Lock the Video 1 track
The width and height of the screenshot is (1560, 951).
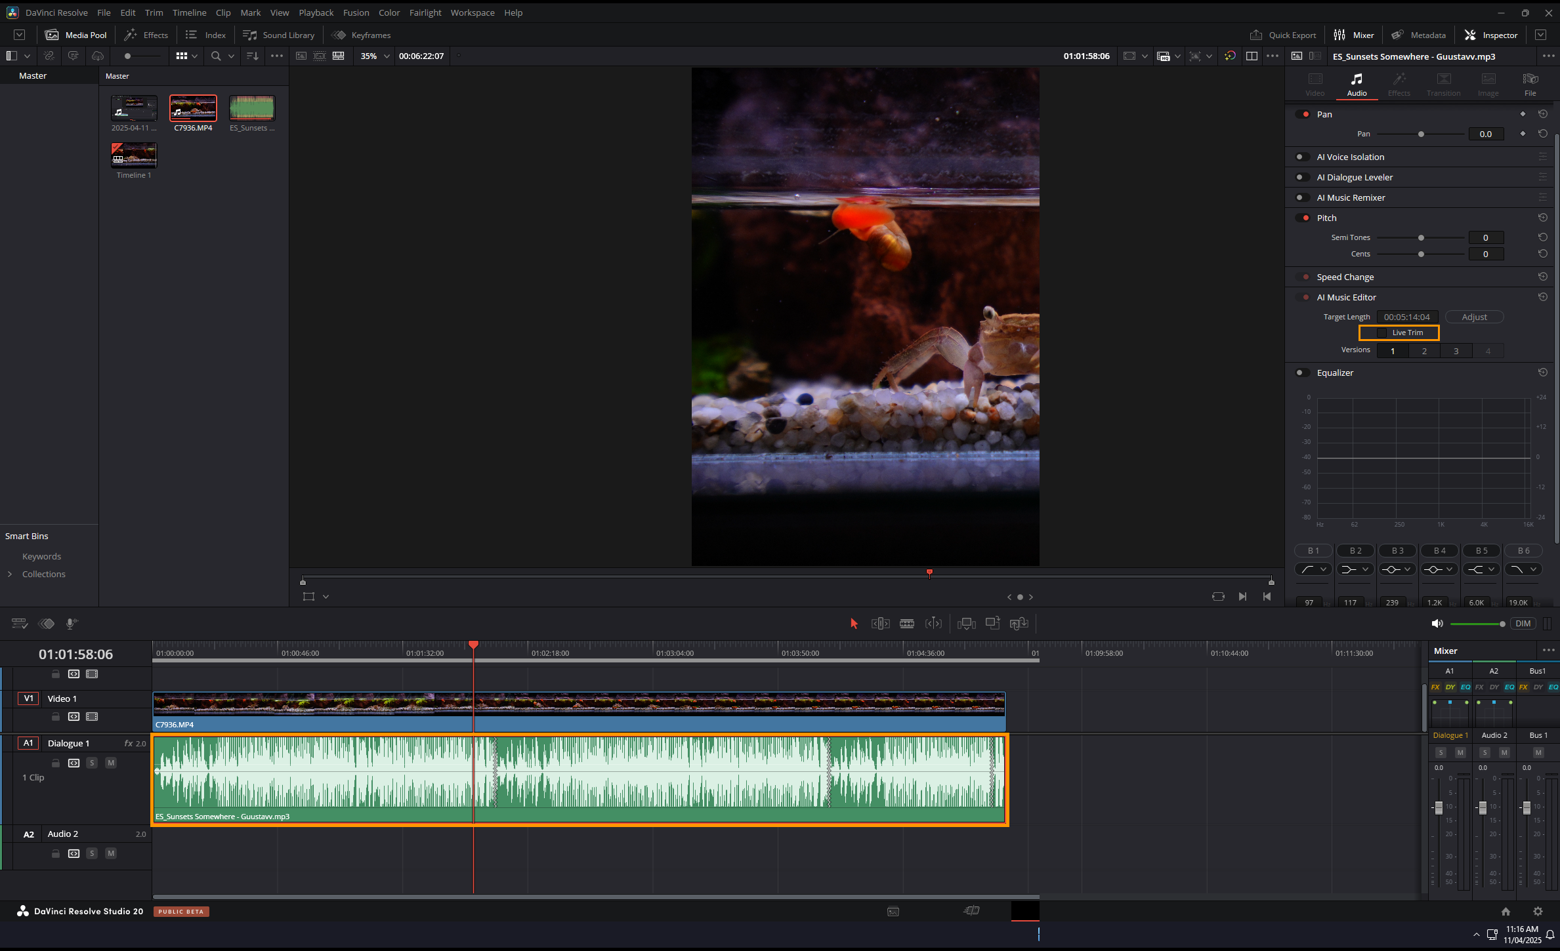(56, 717)
